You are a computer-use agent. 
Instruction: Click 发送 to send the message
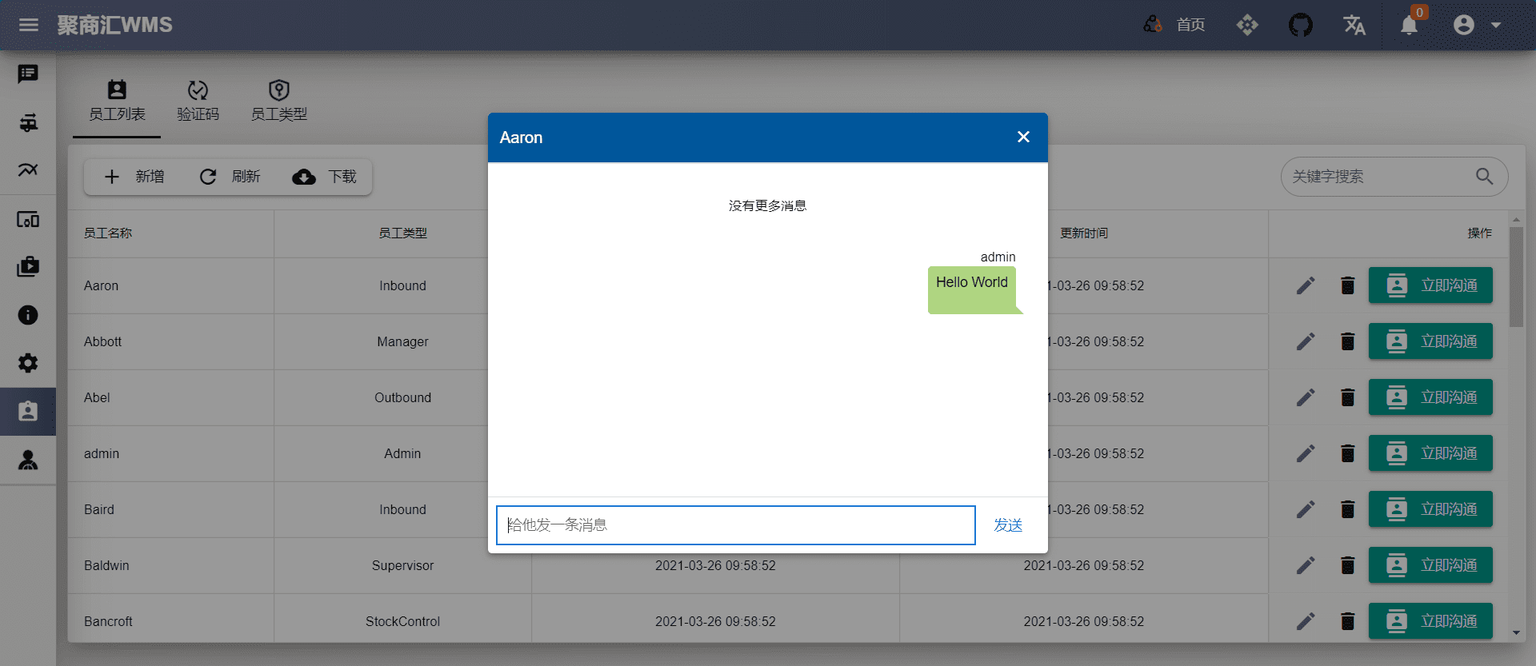(x=1008, y=525)
